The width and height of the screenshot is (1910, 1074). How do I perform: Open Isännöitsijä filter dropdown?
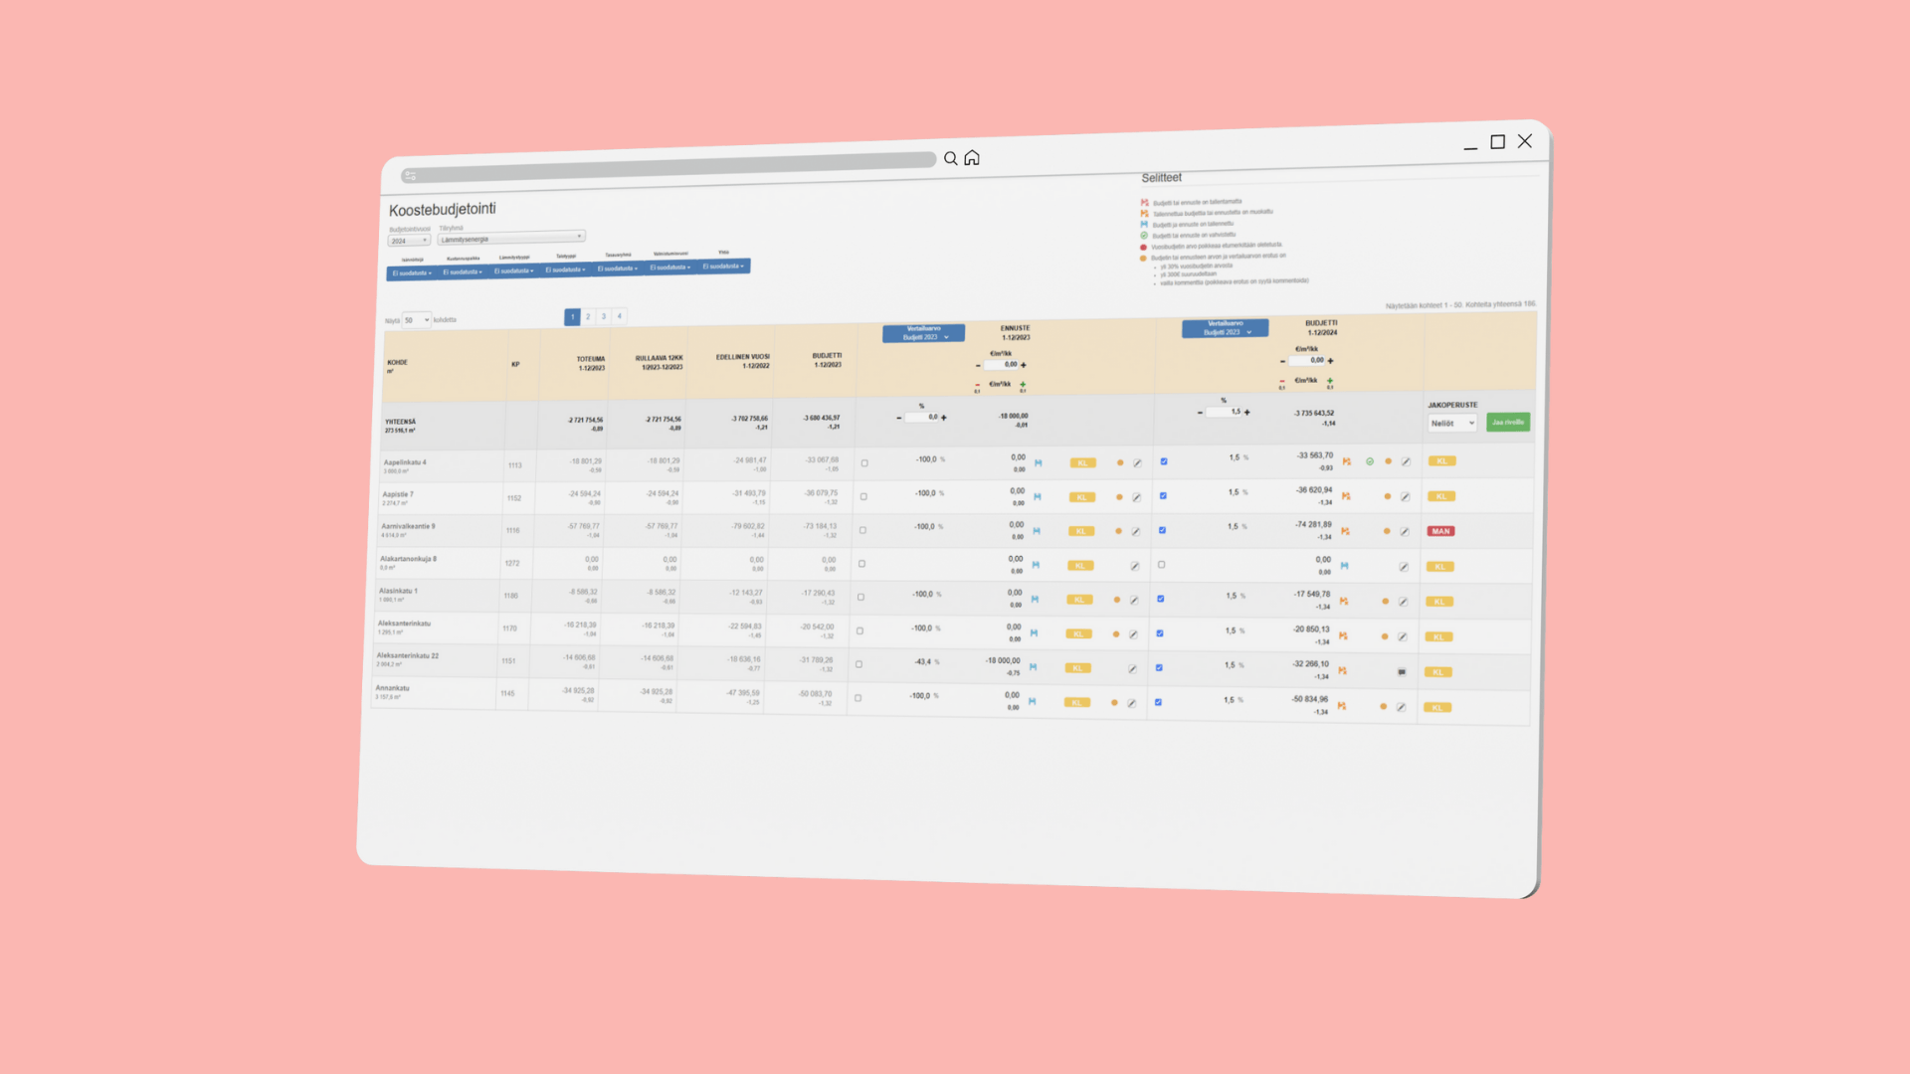(x=412, y=272)
